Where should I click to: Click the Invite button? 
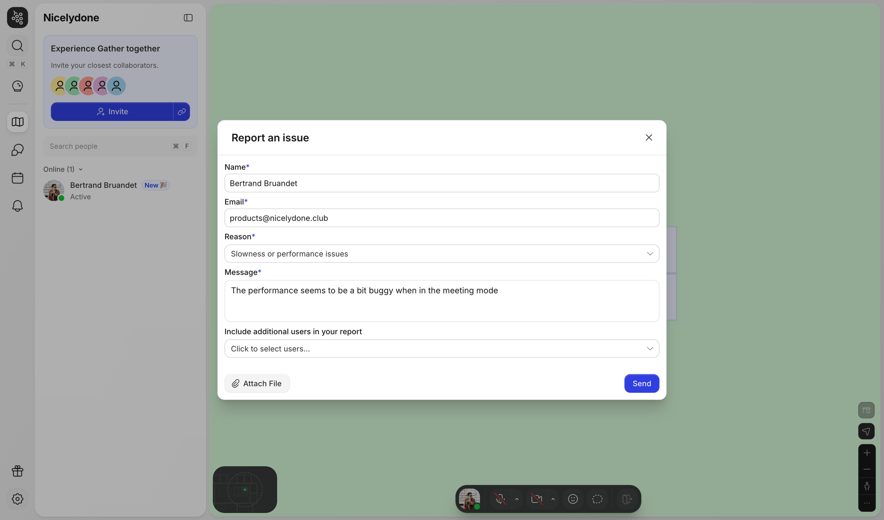(112, 112)
